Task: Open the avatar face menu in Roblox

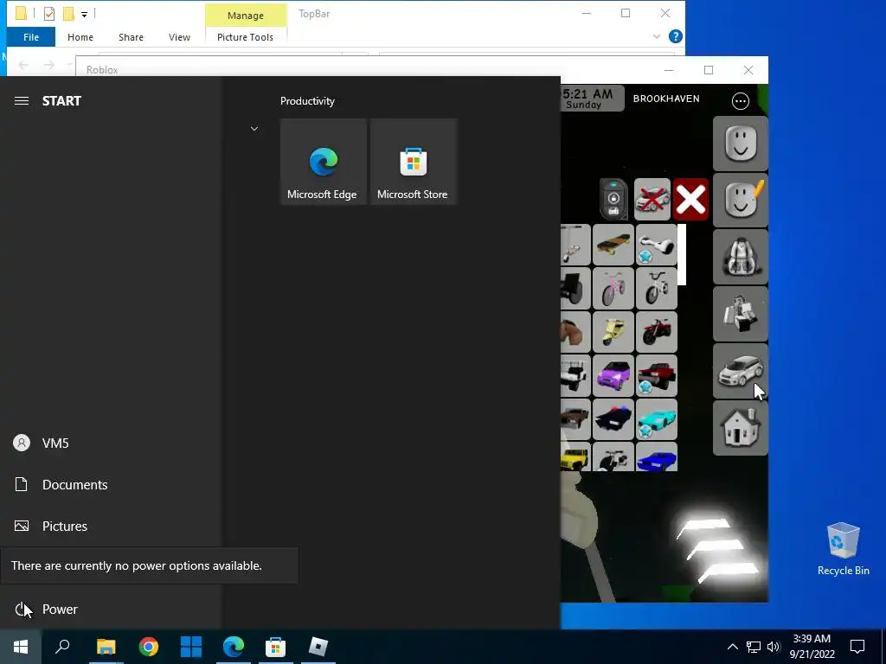Action: pyautogui.click(x=741, y=144)
